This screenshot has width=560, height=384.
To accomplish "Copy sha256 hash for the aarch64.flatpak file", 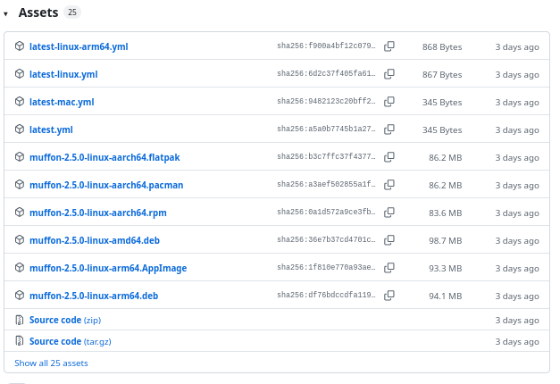I will 389,157.
